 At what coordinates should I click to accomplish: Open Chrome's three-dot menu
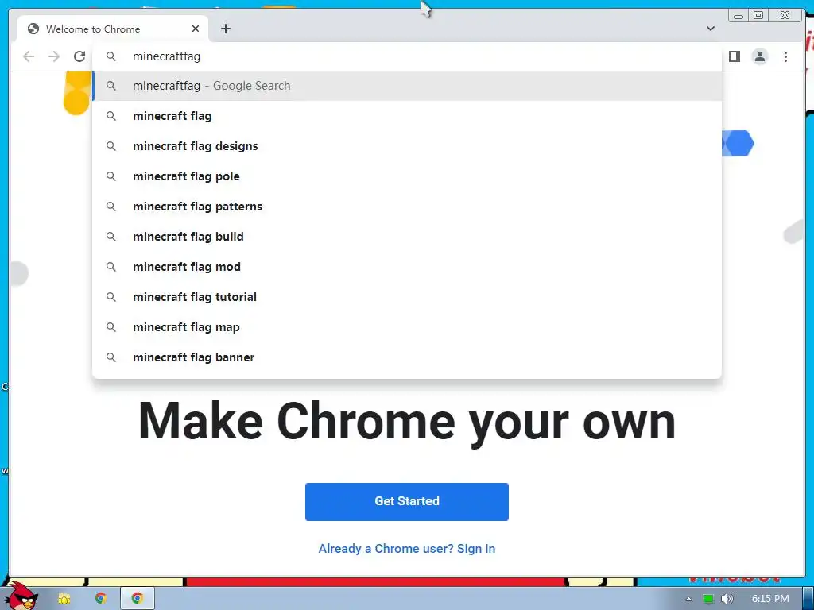click(785, 56)
